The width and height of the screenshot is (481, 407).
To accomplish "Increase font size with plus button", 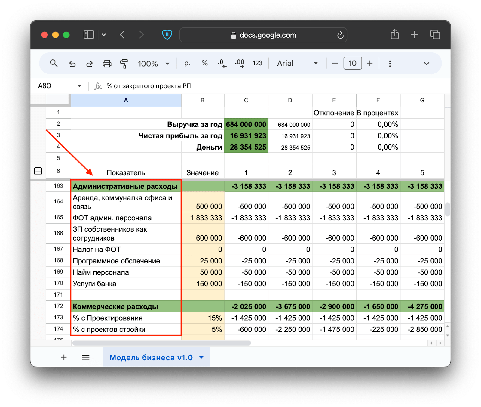I will click(370, 64).
